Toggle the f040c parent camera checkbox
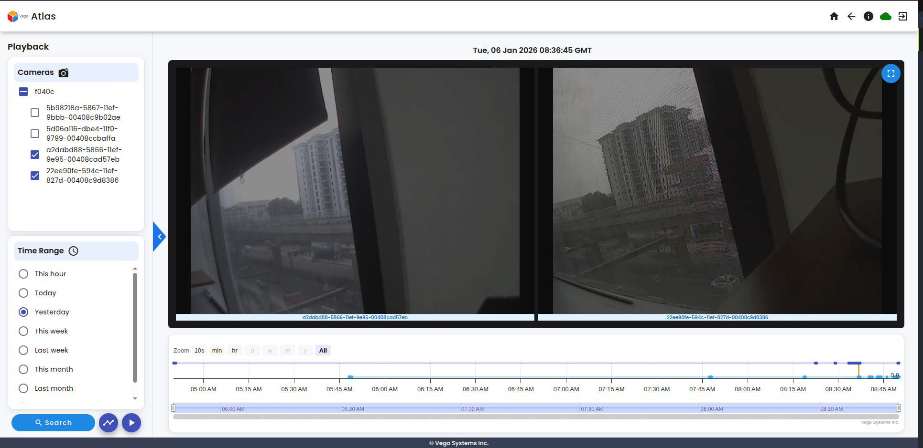Viewport: 923px width, 448px height. (23, 91)
